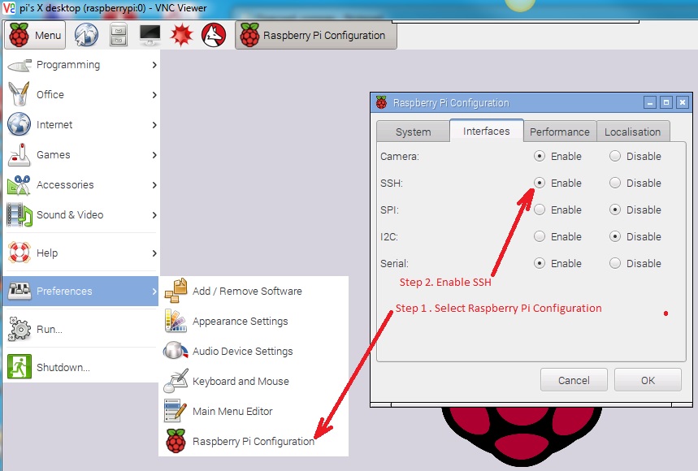Viewport: 698px width, 471px height.
Task: Select Serial Enable radio button
Action: point(539,263)
